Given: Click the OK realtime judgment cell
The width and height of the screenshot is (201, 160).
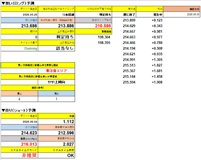Looking at the screenshot, I should point(57,155).
